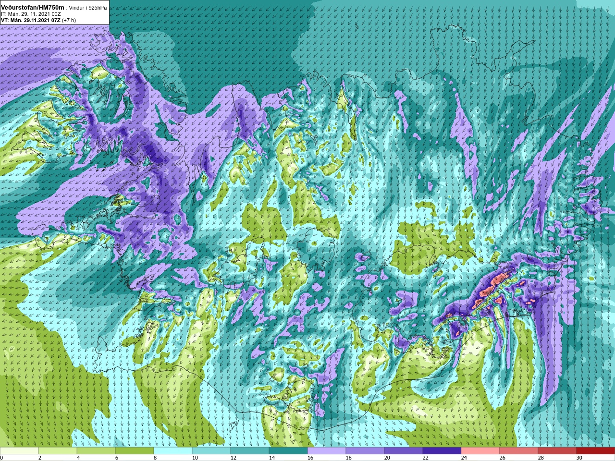Click the 10–12 light teal legend swatch
The height and width of the screenshot is (461, 615).
211,451
